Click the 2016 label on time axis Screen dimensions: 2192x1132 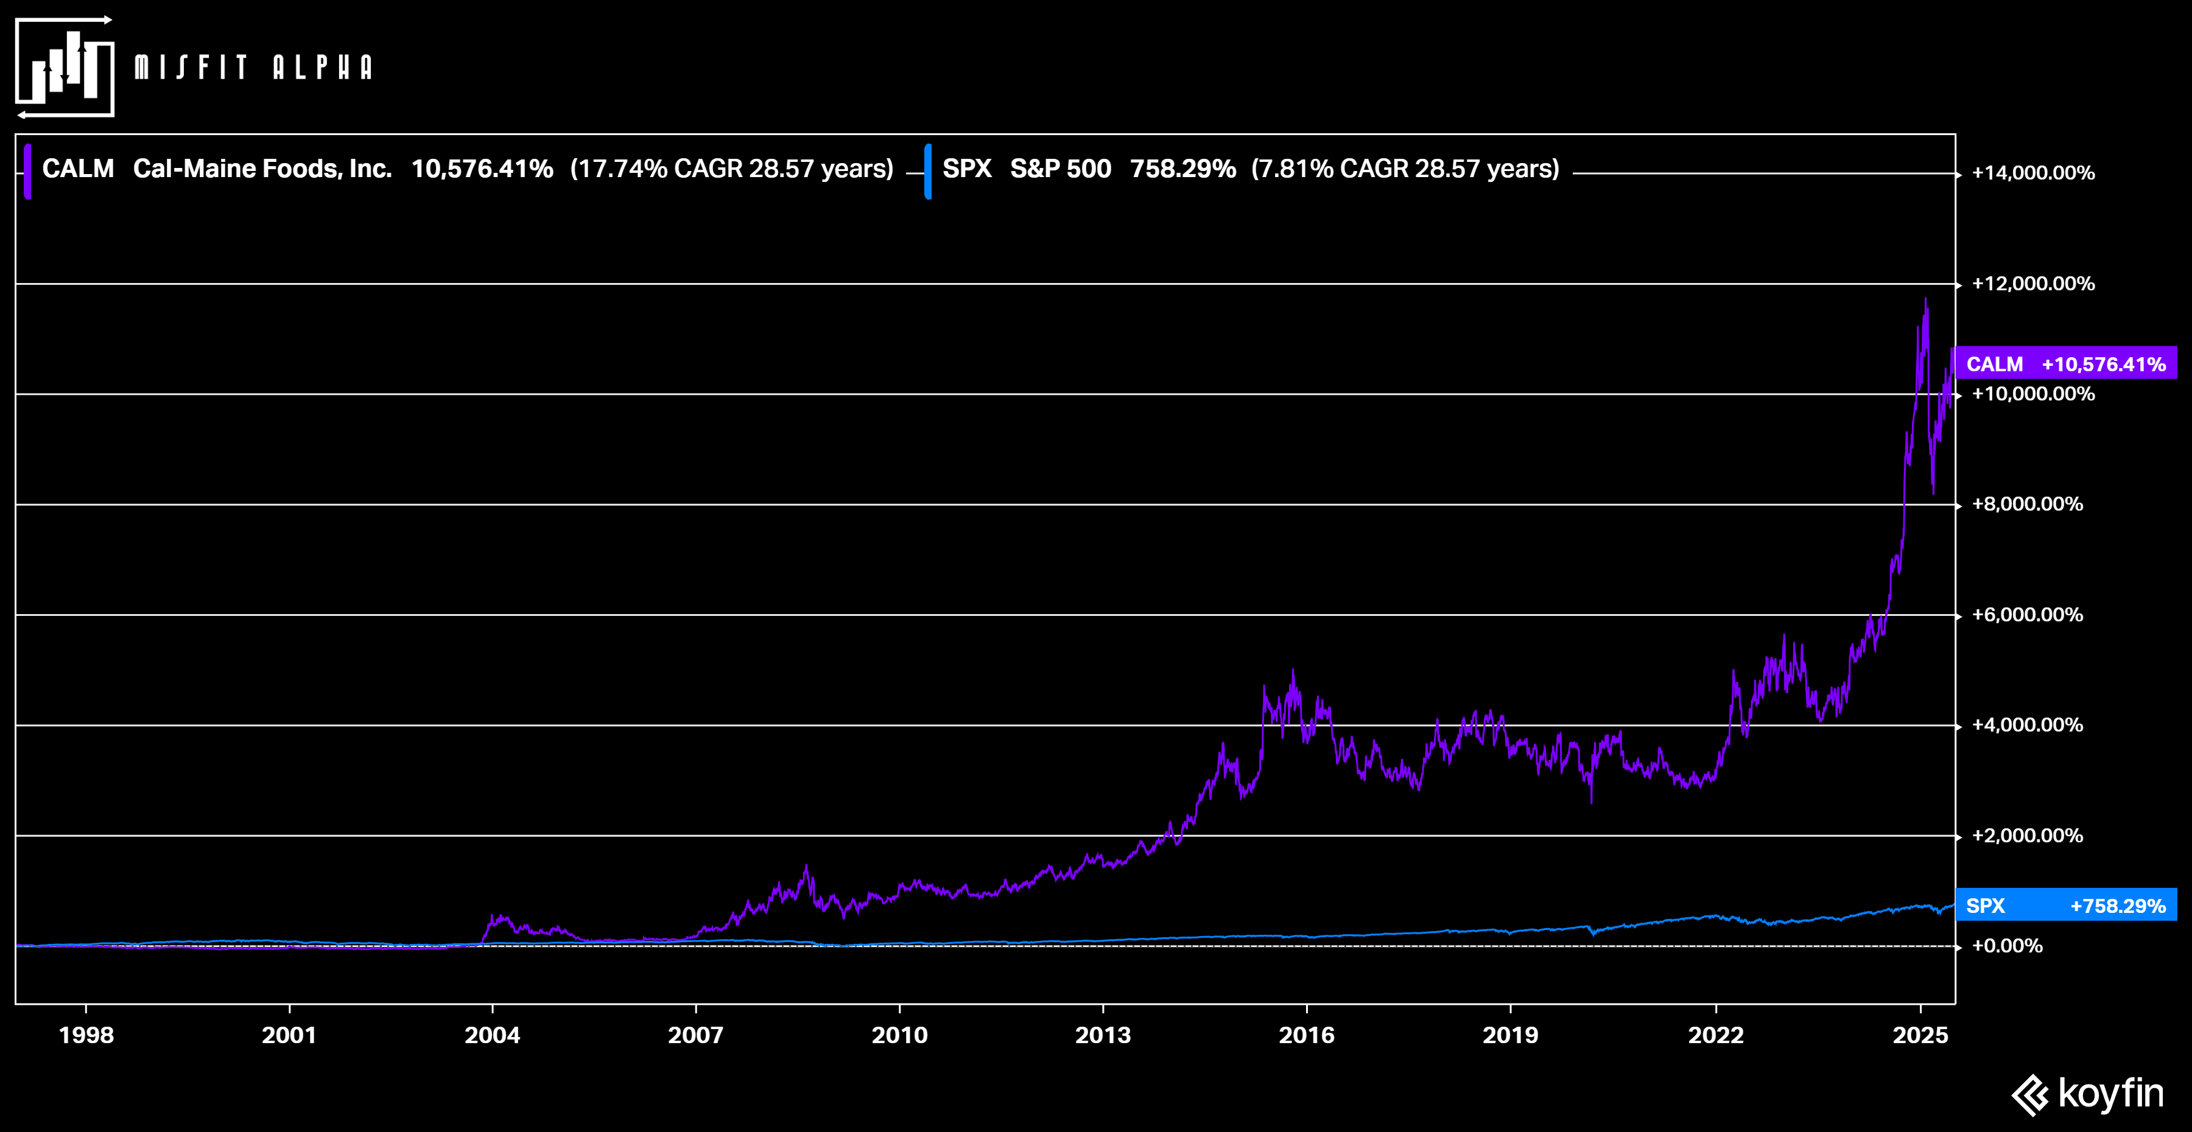[x=1306, y=1035]
